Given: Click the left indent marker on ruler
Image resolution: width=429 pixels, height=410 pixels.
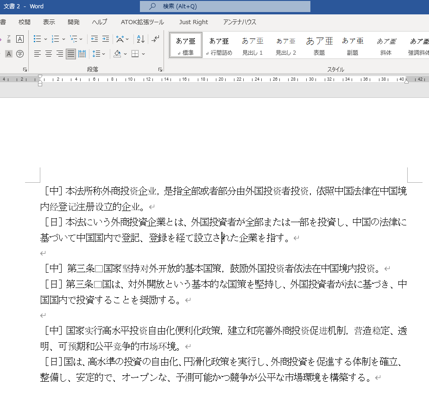Looking at the screenshot, I should (40, 84).
